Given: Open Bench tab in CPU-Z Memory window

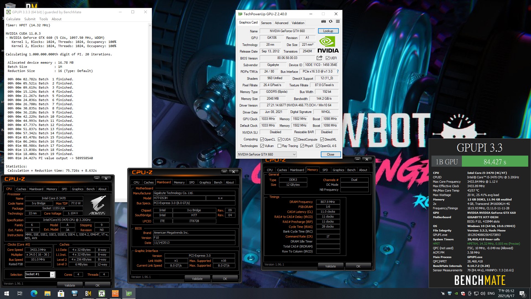Looking at the screenshot, I should [351, 170].
